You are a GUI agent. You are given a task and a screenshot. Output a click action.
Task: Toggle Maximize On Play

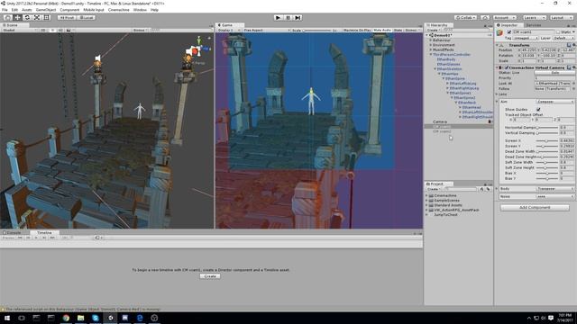(x=357, y=30)
